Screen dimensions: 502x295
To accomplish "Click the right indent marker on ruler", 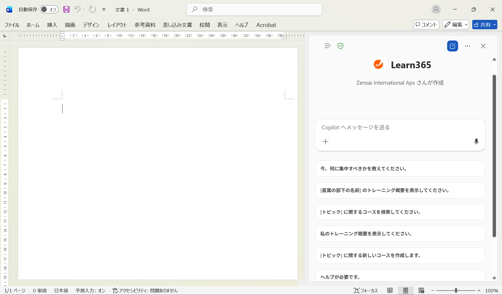I will click(x=284, y=37).
